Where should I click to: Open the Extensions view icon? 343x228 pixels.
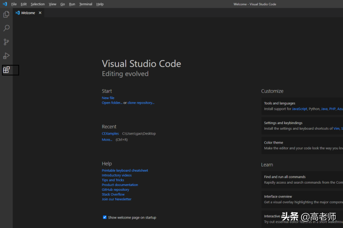[6, 70]
